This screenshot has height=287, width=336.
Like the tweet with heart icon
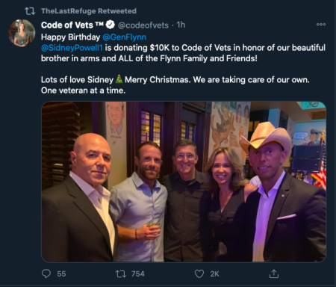point(199,274)
